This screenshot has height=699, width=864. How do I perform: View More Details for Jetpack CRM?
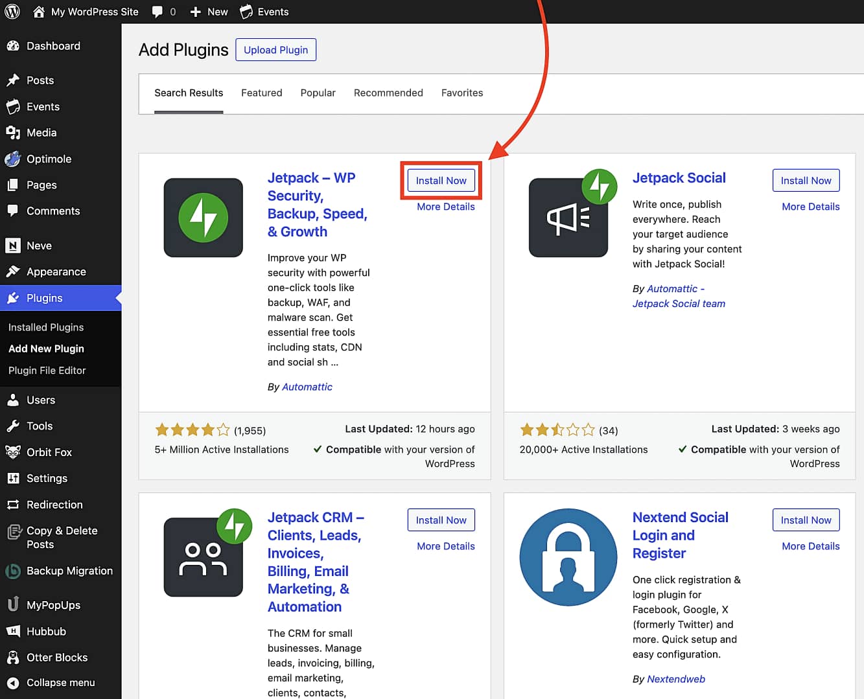446,546
